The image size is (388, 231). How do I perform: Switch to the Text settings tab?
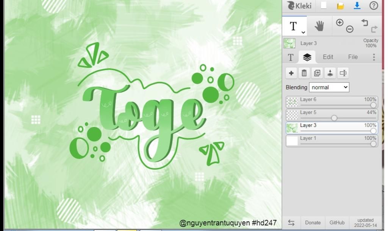click(291, 57)
